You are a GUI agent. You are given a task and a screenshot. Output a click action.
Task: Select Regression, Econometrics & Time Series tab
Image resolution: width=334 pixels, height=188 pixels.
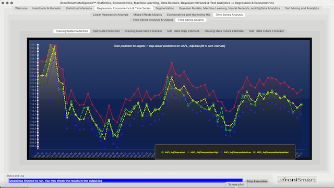[x=124, y=8]
